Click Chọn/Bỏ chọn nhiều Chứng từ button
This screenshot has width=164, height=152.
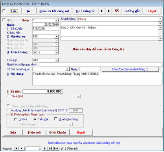click(130, 69)
